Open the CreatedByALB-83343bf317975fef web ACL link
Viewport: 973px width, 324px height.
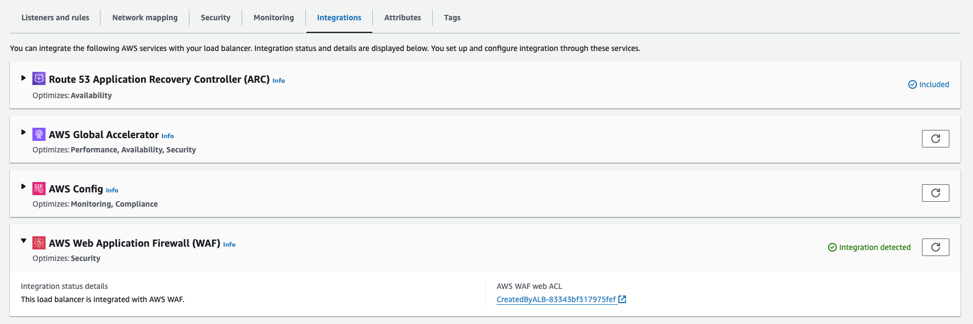point(556,299)
